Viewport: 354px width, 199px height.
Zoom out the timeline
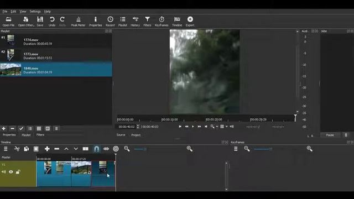(x=127, y=149)
